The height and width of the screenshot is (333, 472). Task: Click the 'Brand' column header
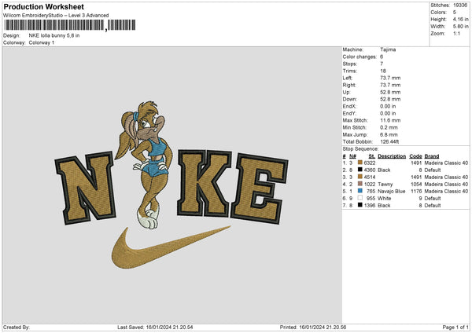(432, 156)
